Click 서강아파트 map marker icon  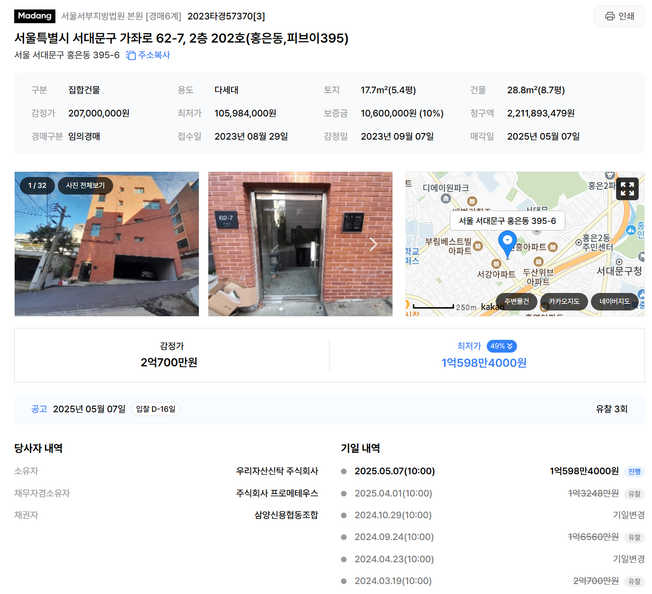(496, 264)
